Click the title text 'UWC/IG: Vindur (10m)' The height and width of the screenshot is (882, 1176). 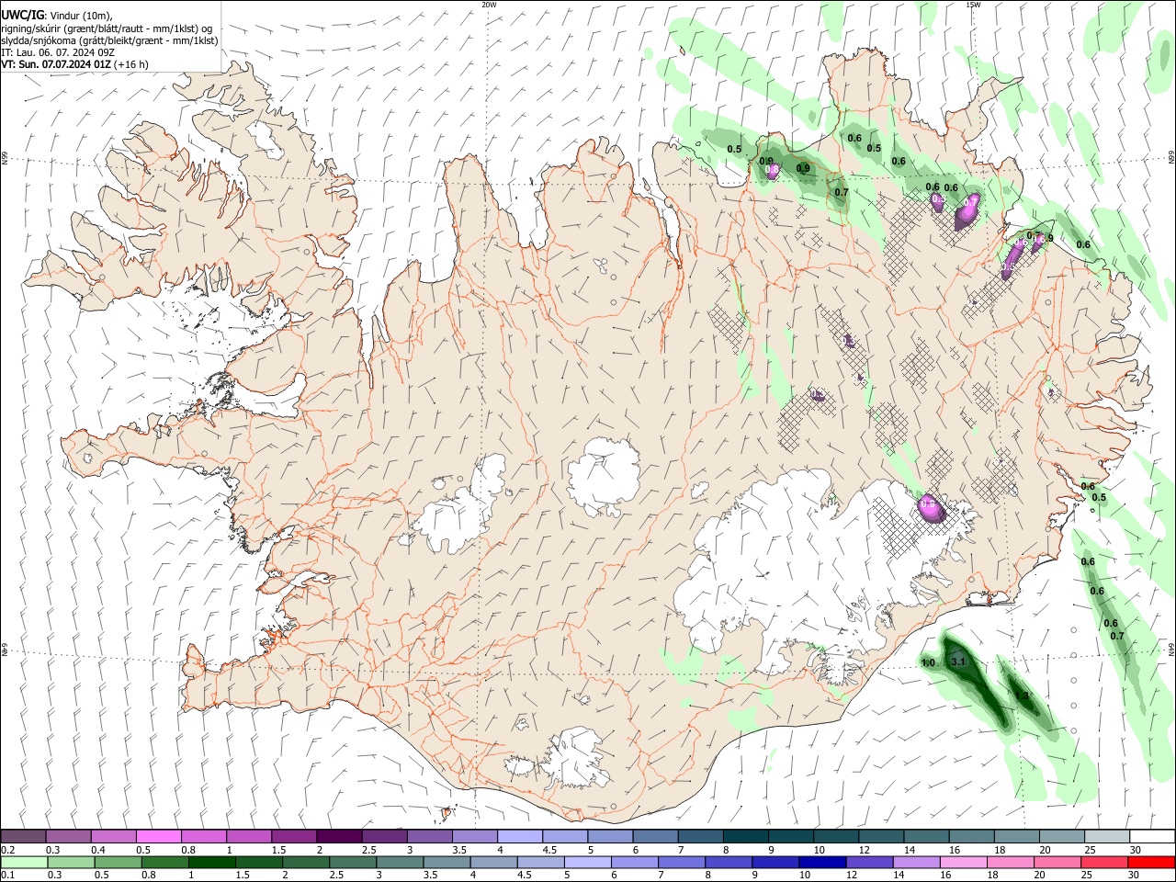[x=57, y=15]
